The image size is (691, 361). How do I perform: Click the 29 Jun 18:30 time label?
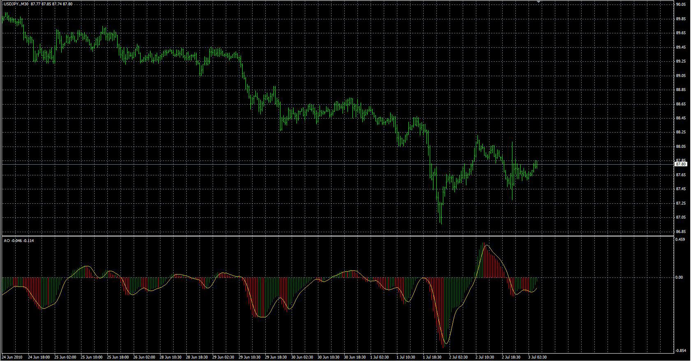click(x=276, y=357)
